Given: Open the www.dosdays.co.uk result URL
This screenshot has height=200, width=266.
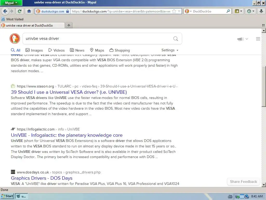Looking at the screenshot, I should [59, 172].
